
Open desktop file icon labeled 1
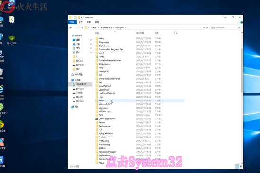point(12,21)
